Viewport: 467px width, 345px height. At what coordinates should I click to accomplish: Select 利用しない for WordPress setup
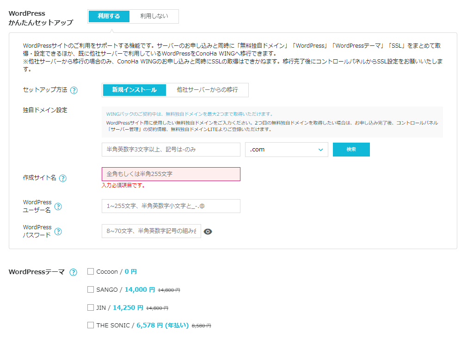[154, 16]
